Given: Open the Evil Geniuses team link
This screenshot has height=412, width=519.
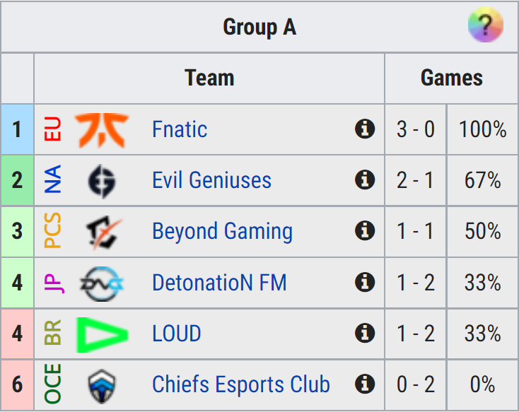Looking at the screenshot, I should pos(212,180).
